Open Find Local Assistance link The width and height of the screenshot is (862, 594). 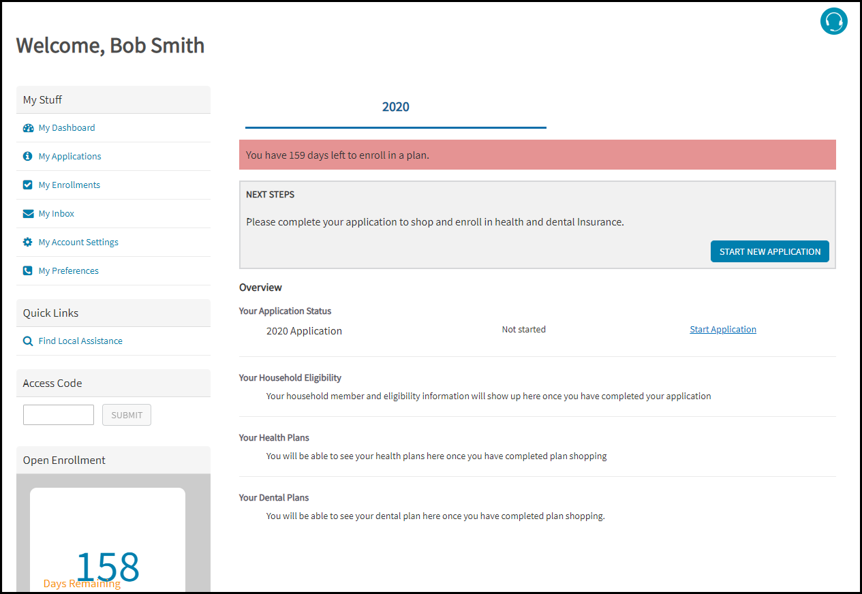(80, 341)
